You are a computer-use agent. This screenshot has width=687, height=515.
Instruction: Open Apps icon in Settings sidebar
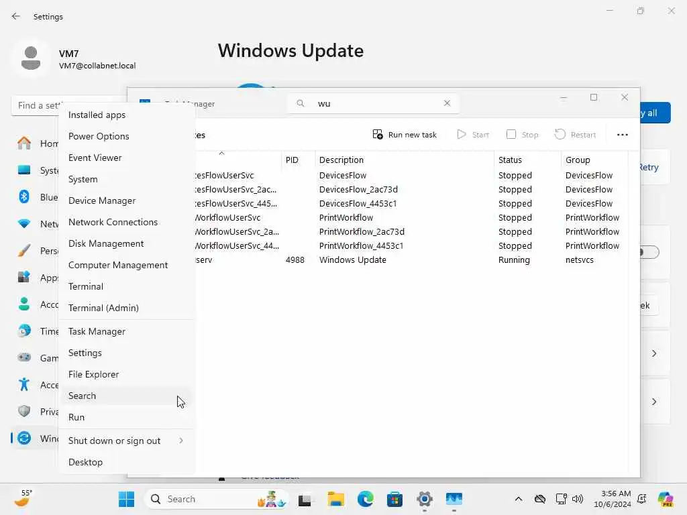(x=24, y=277)
